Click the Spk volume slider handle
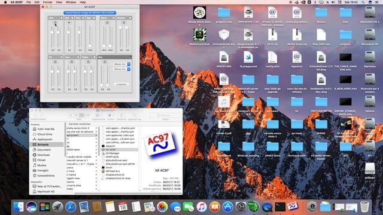 90,45
